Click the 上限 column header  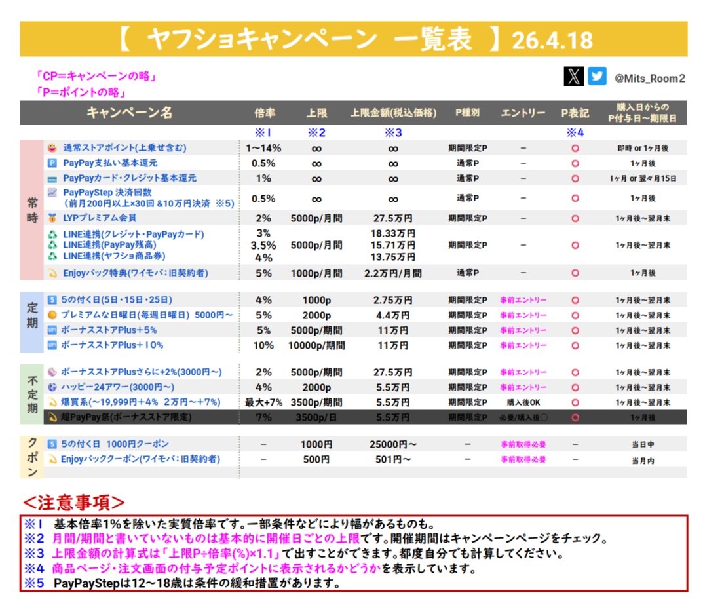(x=316, y=113)
